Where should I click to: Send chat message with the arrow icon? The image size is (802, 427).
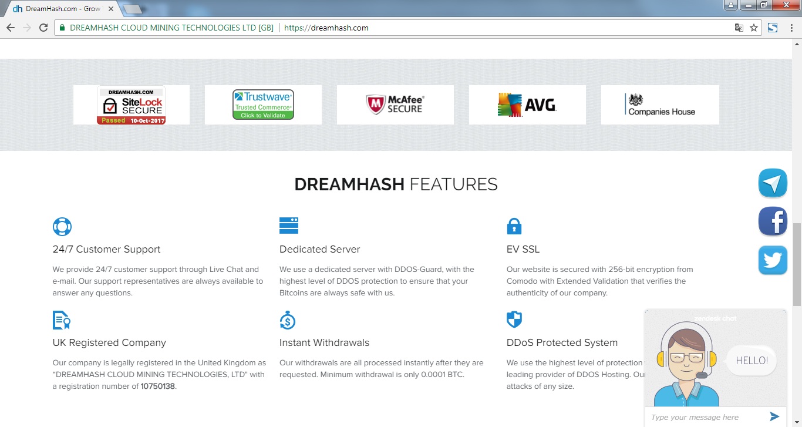pyautogui.click(x=774, y=416)
